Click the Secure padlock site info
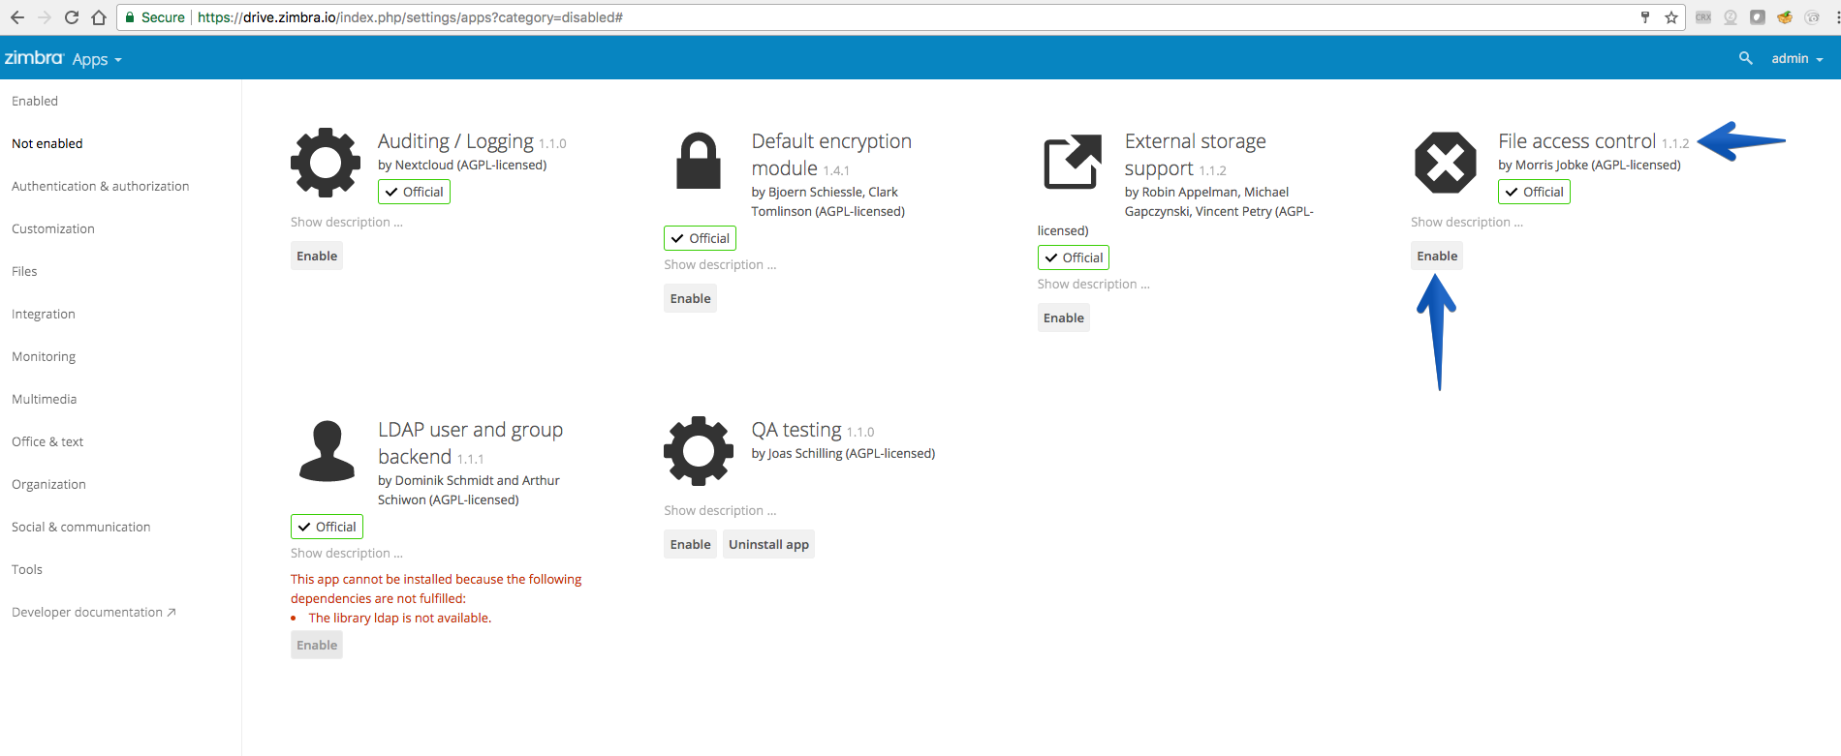Viewport: 1841px width, 756px height. click(155, 17)
